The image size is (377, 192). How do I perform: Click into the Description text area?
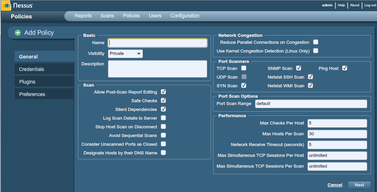tap(158, 69)
